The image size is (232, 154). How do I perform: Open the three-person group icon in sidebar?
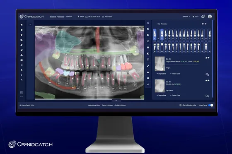coord(22,50)
